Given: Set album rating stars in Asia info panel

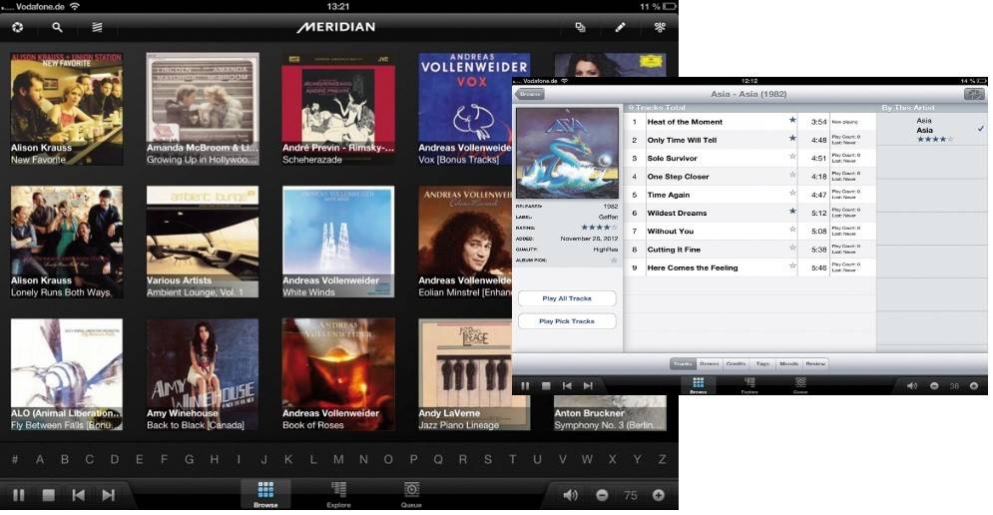Looking at the screenshot, I should [x=599, y=228].
